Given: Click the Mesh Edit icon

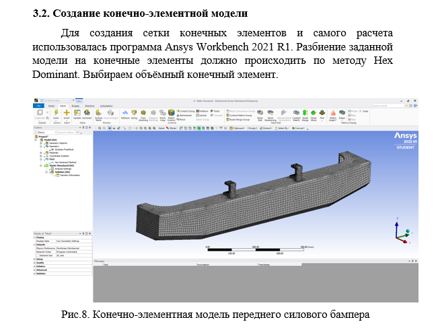Looking at the screenshot, I should 260,113.
